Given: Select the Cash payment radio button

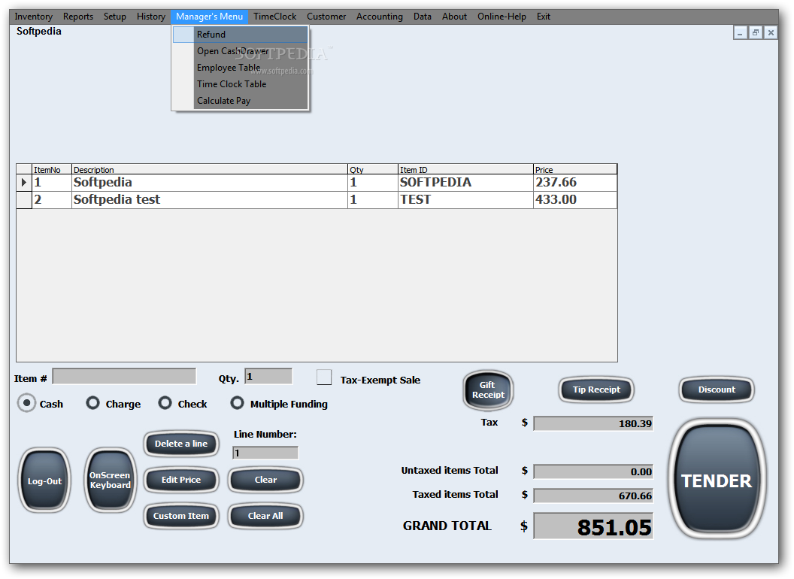Looking at the screenshot, I should [x=27, y=403].
